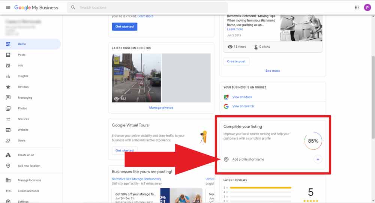Click the Info storefront icon
This screenshot has width=375, height=203.
tap(8, 66)
